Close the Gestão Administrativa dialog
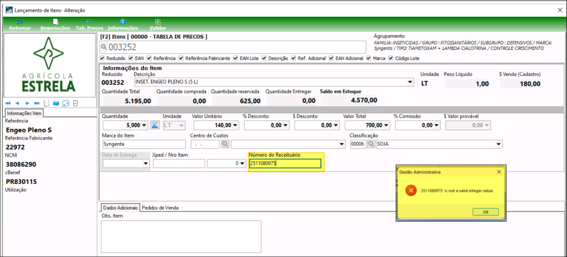 [499, 172]
